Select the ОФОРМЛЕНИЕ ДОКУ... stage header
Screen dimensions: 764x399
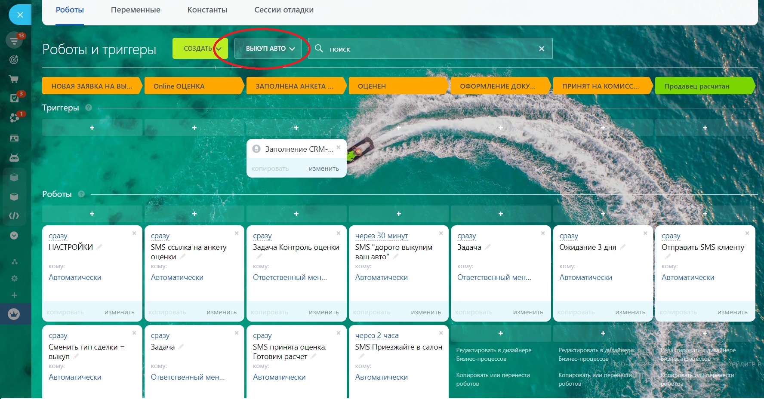pos(501,86)
